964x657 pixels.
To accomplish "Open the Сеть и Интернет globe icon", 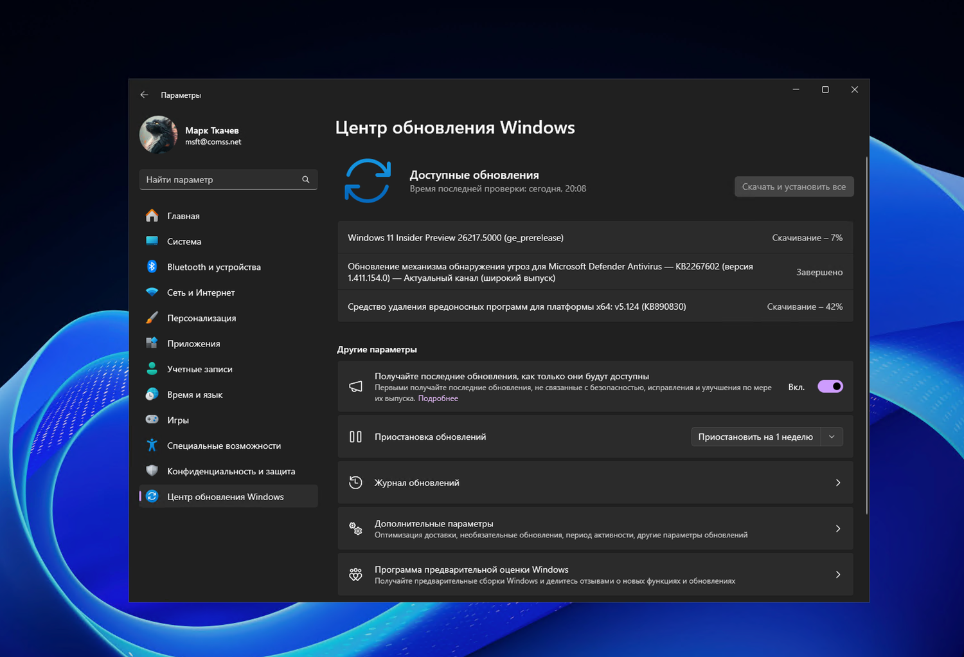I will 152,292.
